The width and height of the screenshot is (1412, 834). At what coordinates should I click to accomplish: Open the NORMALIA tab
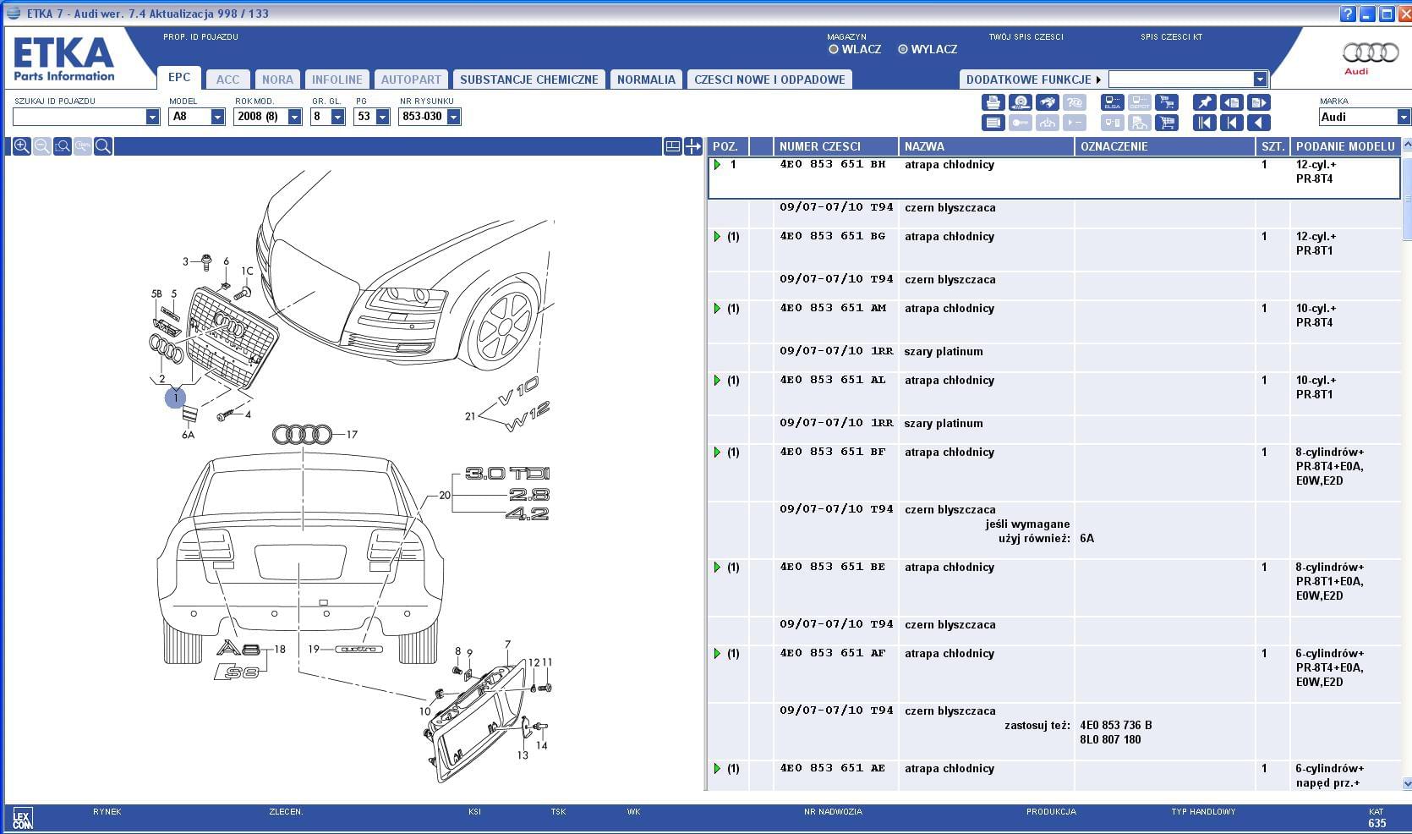click(x=646, y=80)
